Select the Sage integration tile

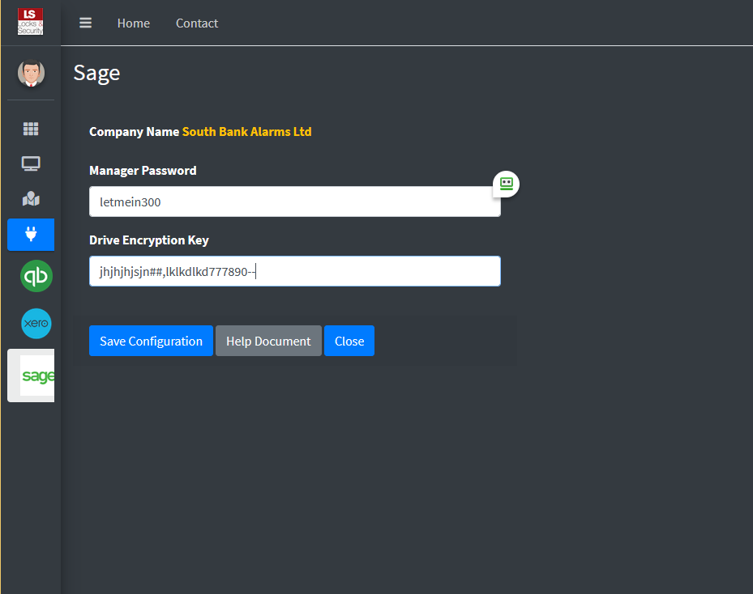point(32,375)
